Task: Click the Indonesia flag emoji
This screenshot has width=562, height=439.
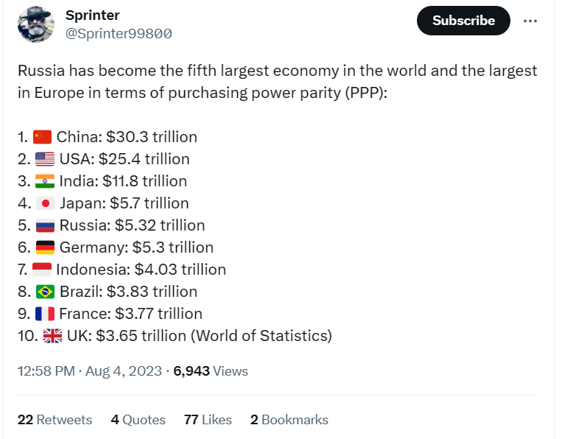Action: (x=43, y=270)
